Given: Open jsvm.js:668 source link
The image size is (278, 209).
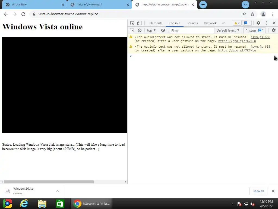Looking at the screenshot, I should tap(260, 37).
